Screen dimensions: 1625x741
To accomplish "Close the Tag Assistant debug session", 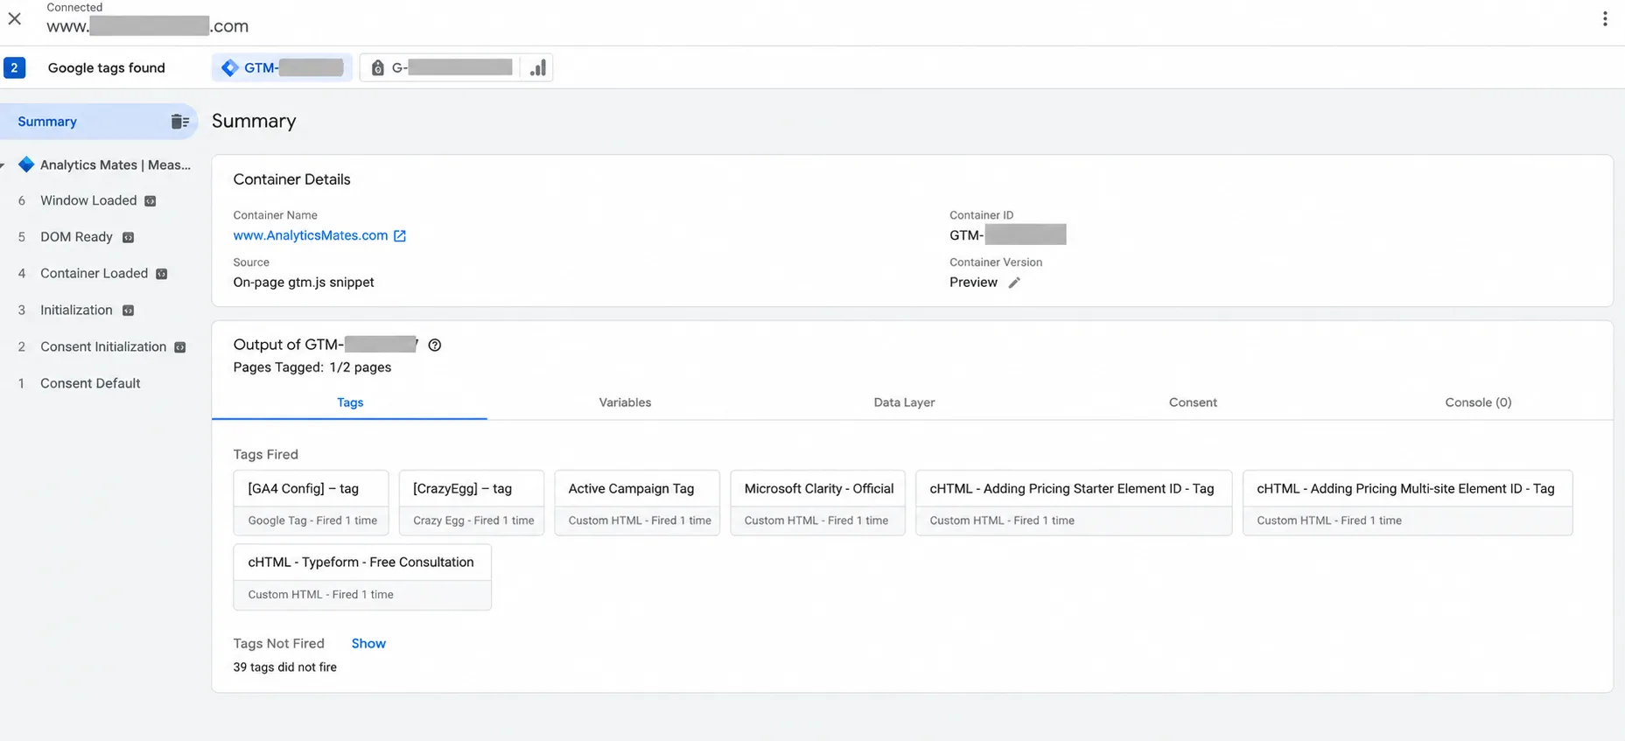I will click(15, 18).
